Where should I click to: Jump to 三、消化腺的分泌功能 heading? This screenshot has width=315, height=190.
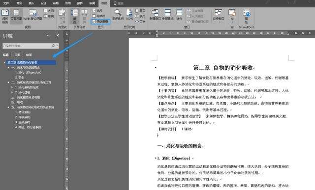tap(26, 97)
